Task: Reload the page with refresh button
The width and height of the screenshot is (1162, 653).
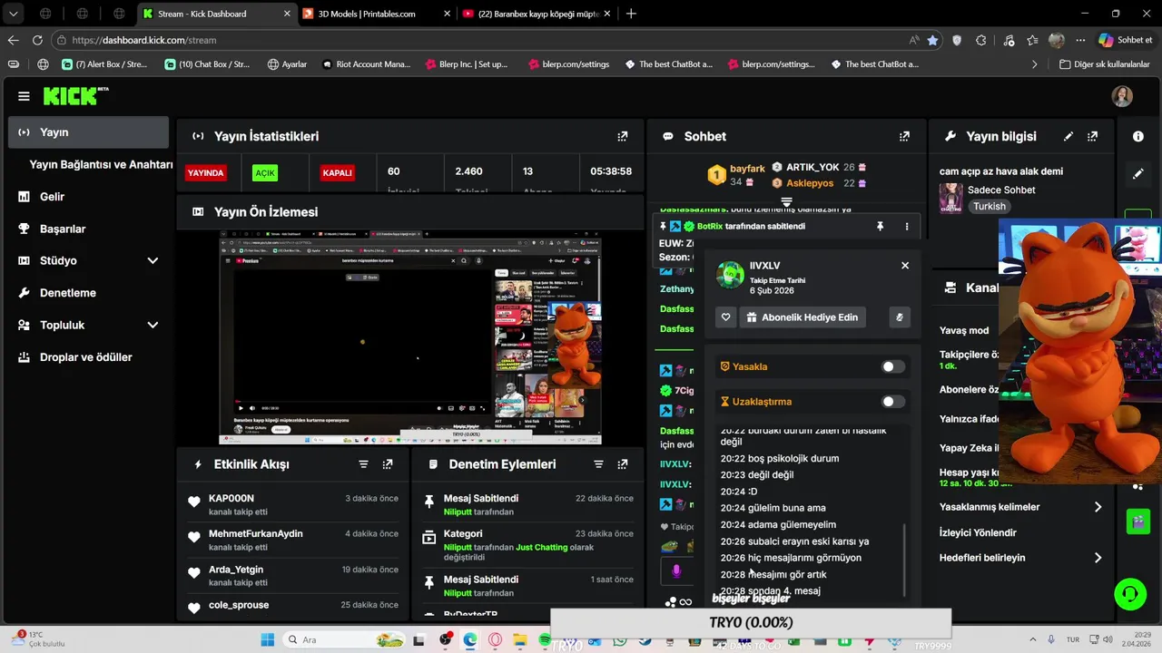Action: coord(37,40)
